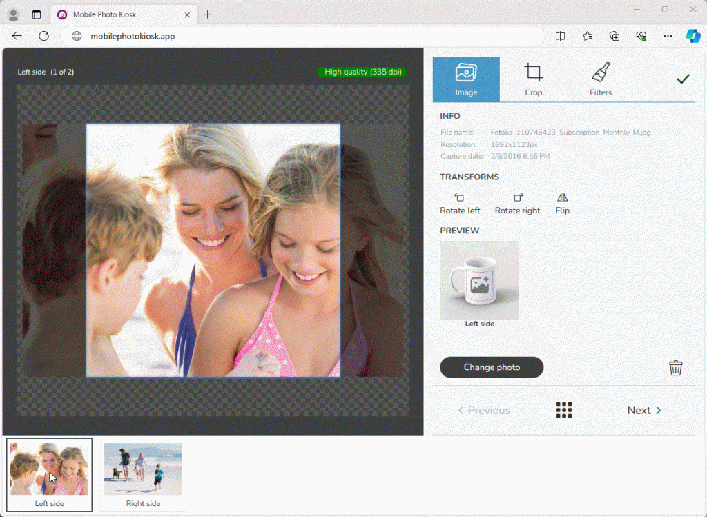Confirm edits with the checkmark icon
The height and width of the screenshot is (517, 707).
683,78
